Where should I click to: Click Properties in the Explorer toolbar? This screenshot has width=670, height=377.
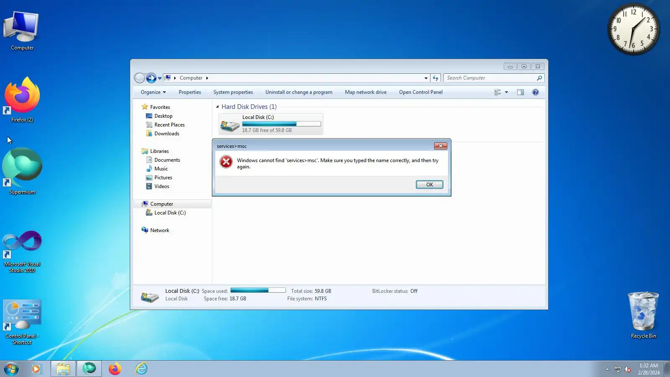click(190, 92)
